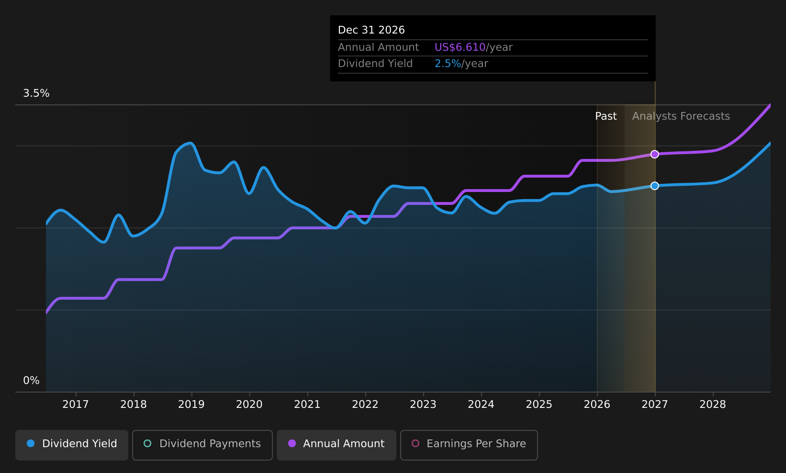Enable the Earnings Per Share series
The width and height of the screenshot is (786, 473).
(x=469, y=445)
